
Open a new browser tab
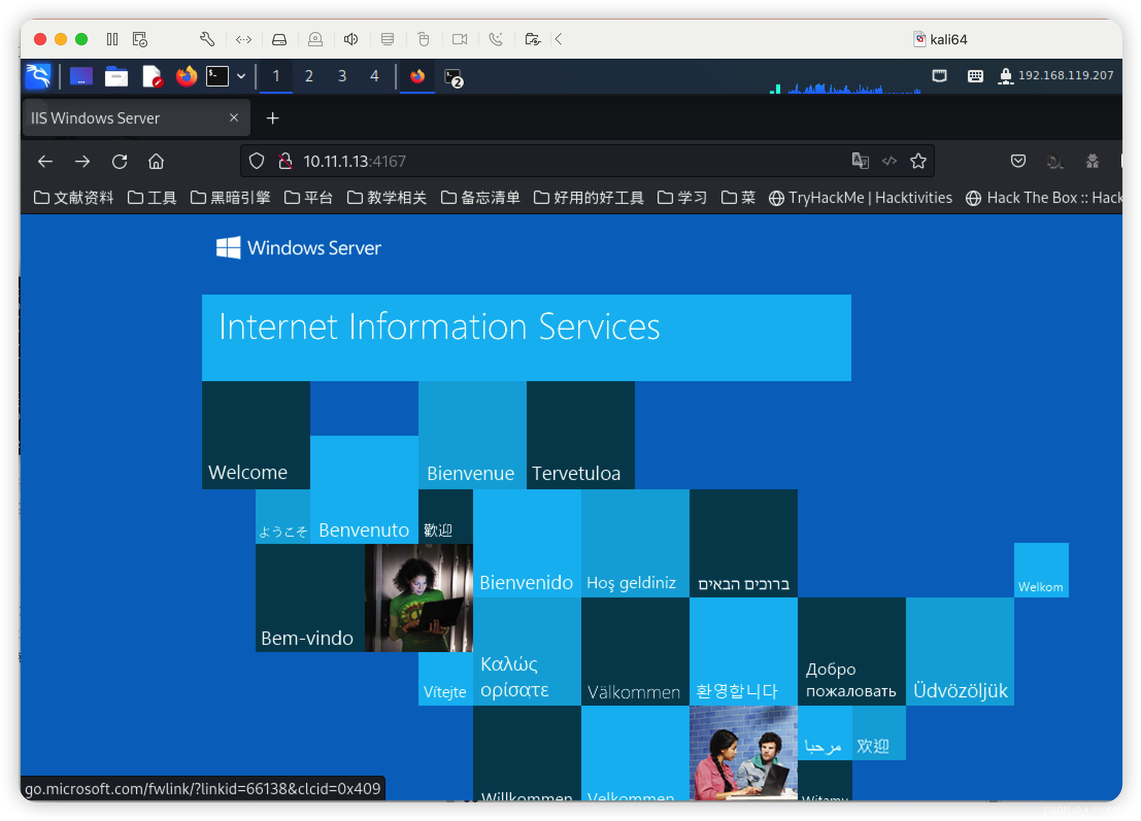coord(273,118)
